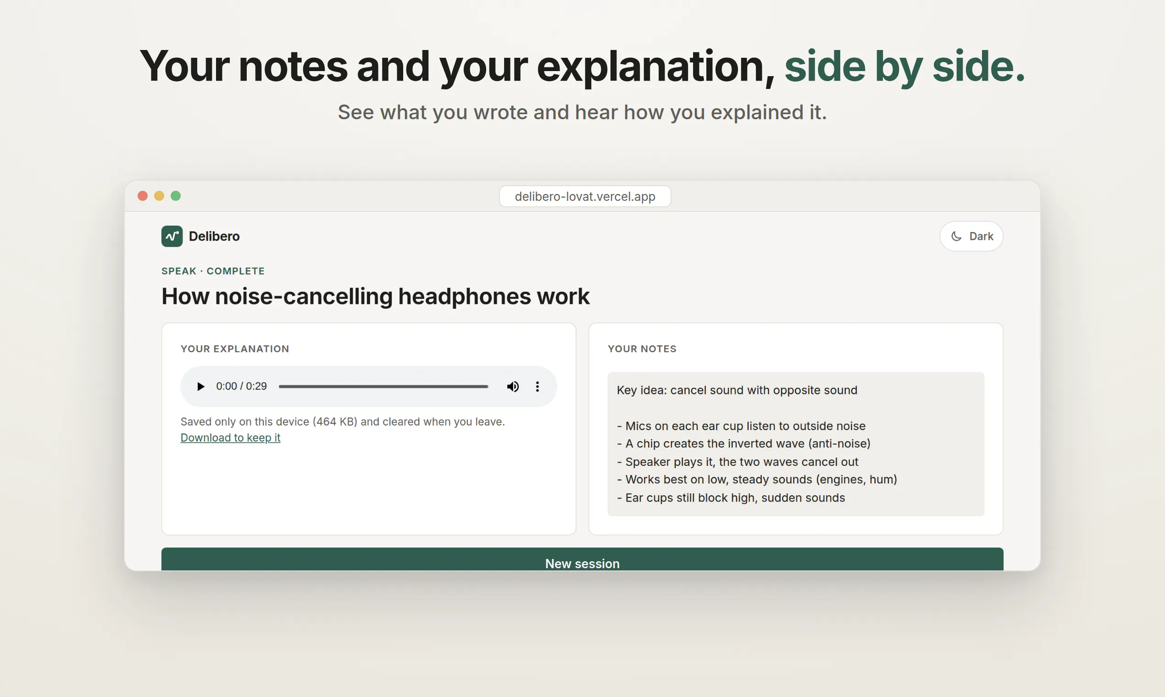Click Download to keep it link
This screenshot has width=1165, height=697.
(230, 438)
